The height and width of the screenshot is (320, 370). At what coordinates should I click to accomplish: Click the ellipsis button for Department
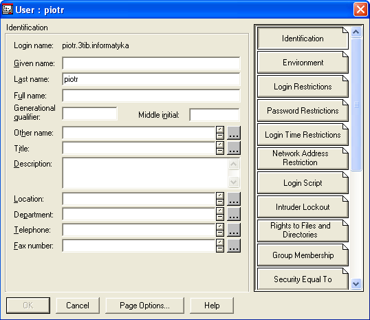click(x=234, y=214)
